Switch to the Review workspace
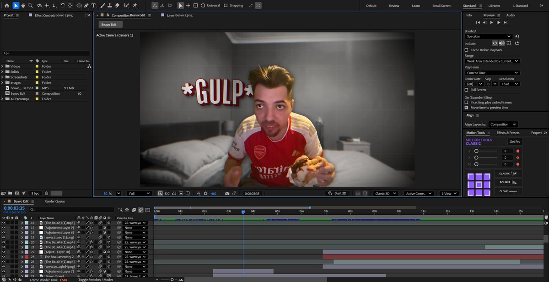This screenshot has height=282, width=549. [394, 5]
